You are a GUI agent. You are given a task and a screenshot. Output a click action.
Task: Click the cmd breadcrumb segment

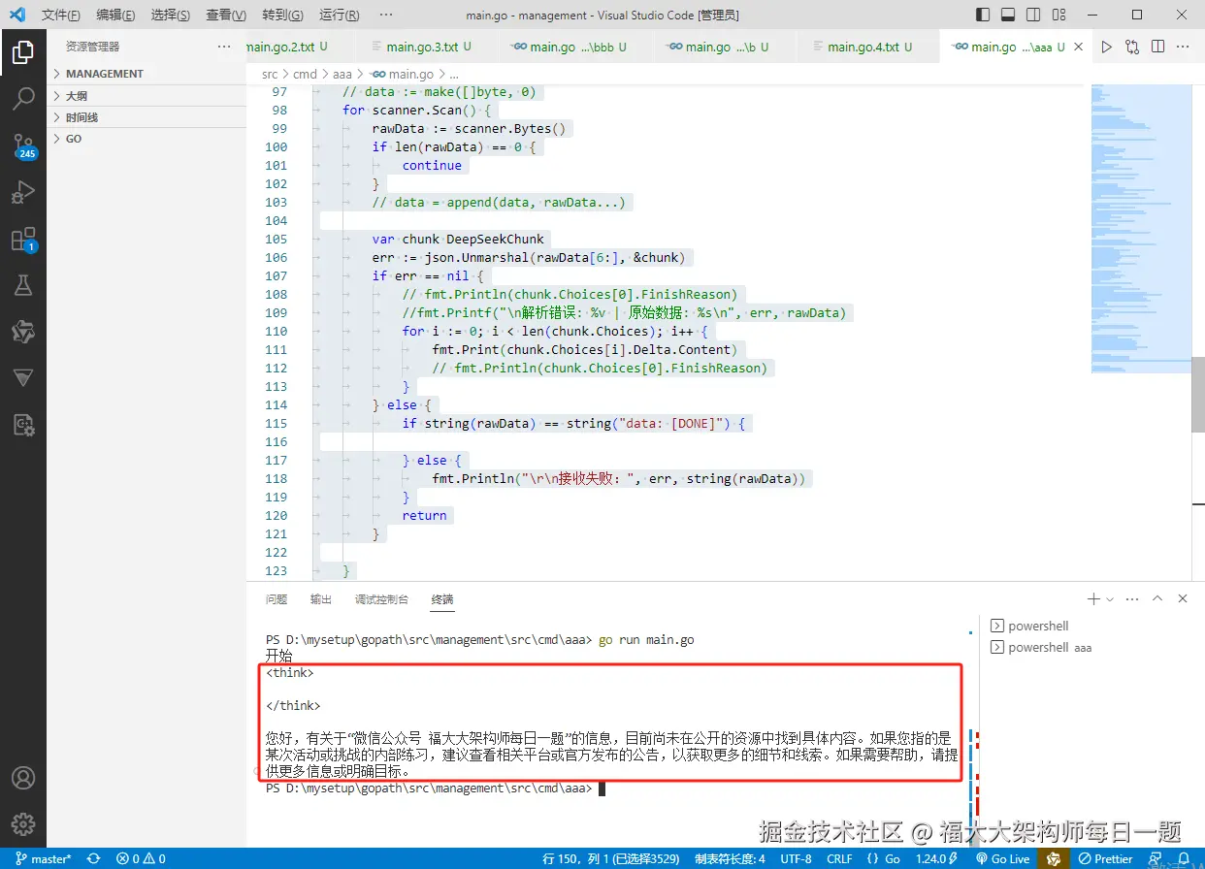click(305, 74)
